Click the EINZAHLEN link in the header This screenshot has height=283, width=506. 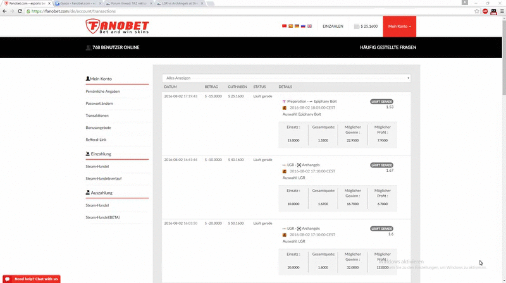point(333,27)
